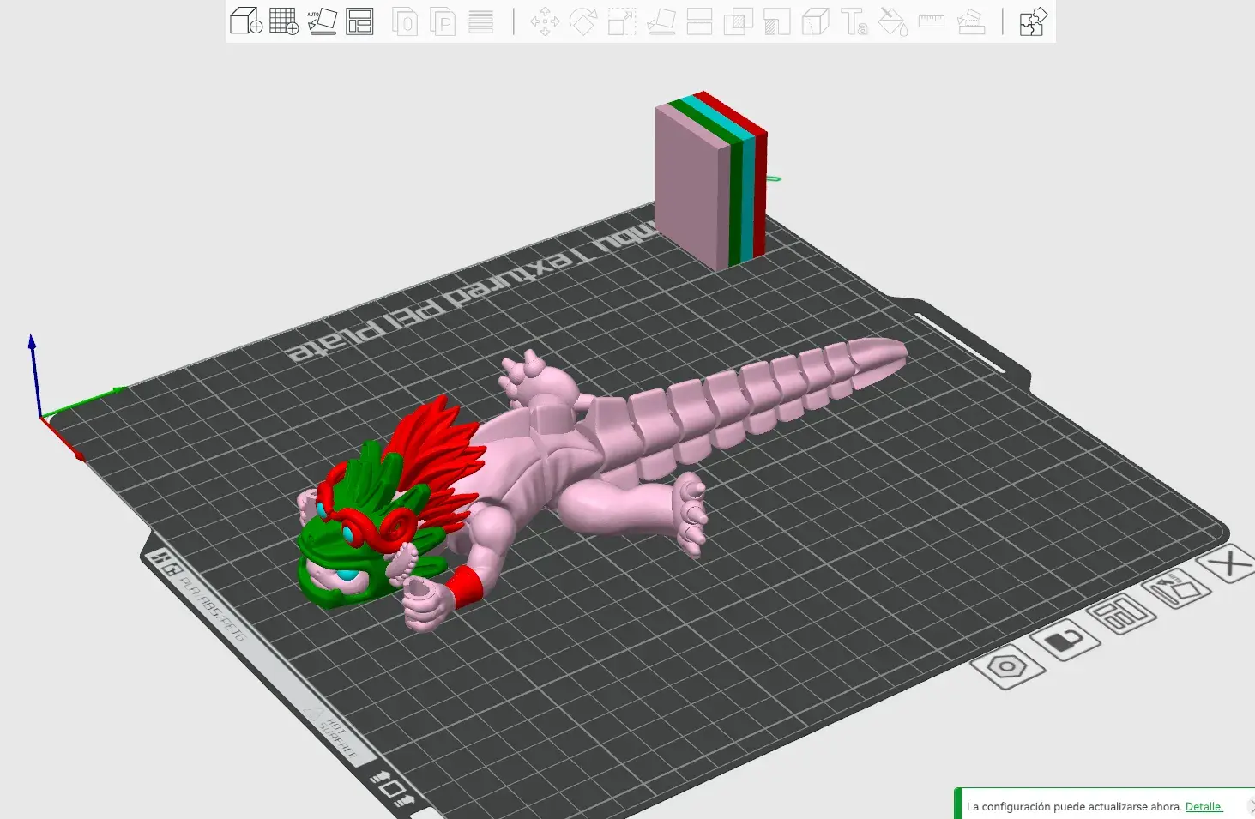
Task: Click the Add model cube icon
Action: (x=246, y=21)
